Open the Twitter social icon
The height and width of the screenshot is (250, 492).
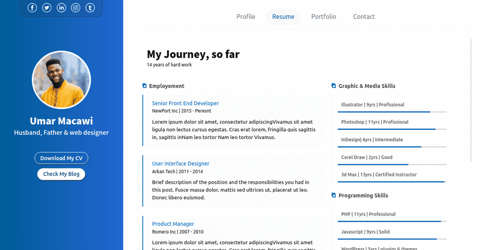[x=47, y=8]
